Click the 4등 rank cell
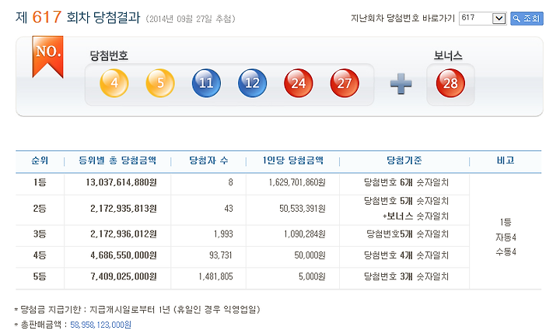The image size is (560, 334). (x=40, y=255)
